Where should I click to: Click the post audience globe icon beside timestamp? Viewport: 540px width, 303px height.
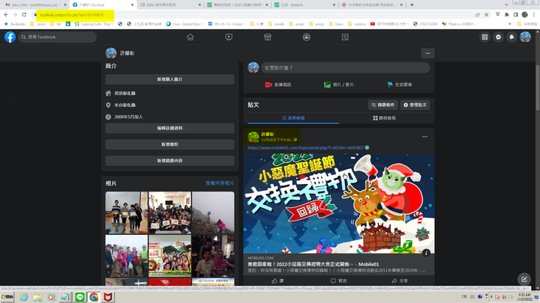coord(295,139)
